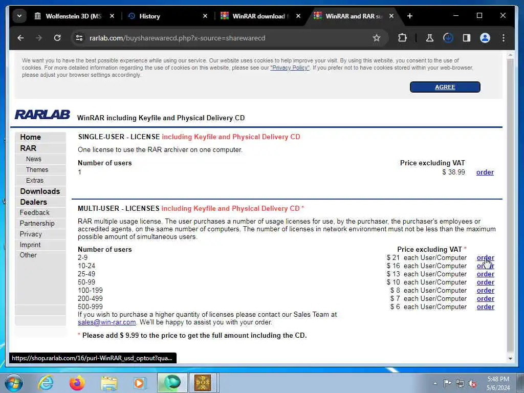Click the AGREE cookie button
Image resolution: width=524 pixels, height=393 pixels.
445,87
